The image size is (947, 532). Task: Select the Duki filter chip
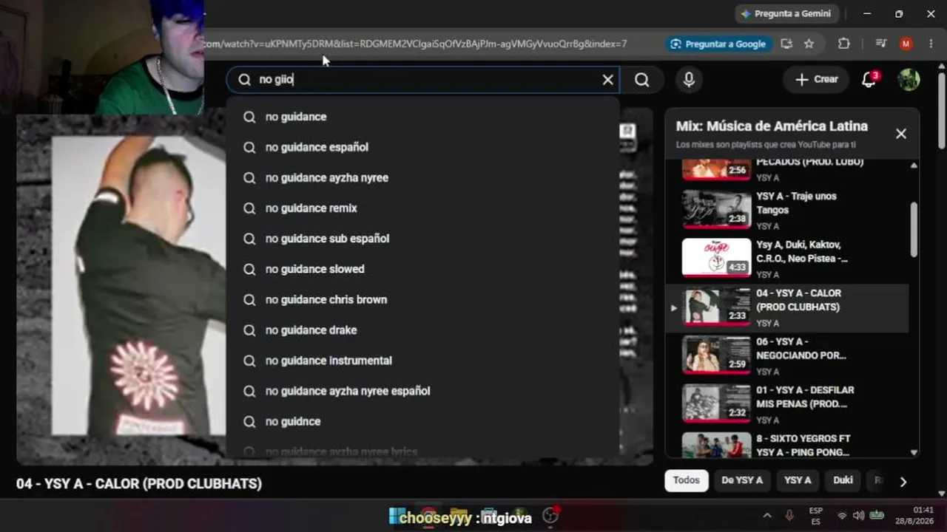click(x=843, y=480)
